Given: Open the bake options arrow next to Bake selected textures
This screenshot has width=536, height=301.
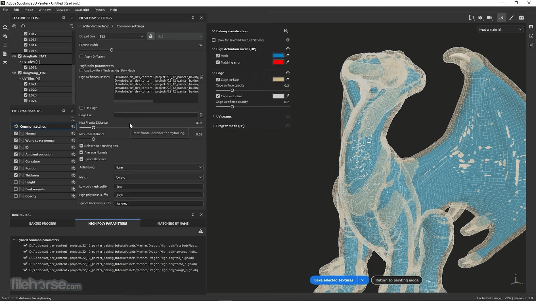Looking at the screenshot, I should (x=363, y=280).
